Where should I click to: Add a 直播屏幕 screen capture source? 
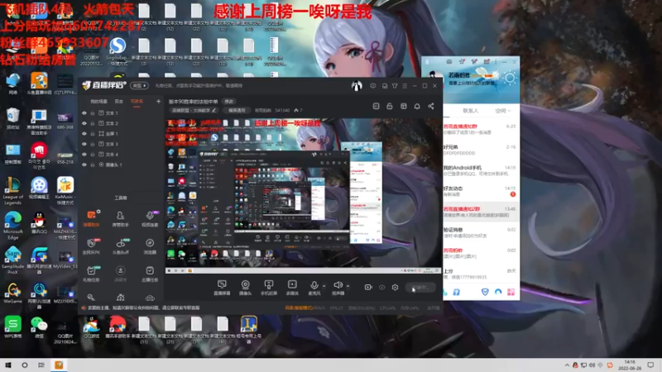point(222,287)
